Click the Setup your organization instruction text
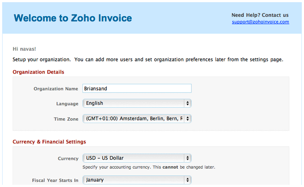 click(x=148, y=60)
